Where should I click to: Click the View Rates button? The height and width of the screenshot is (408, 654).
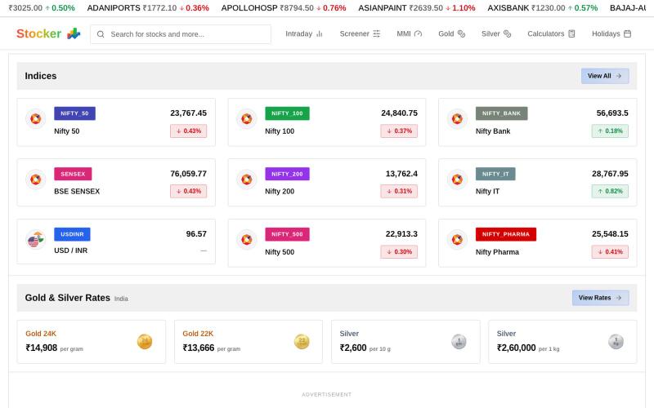pos(600,298)
